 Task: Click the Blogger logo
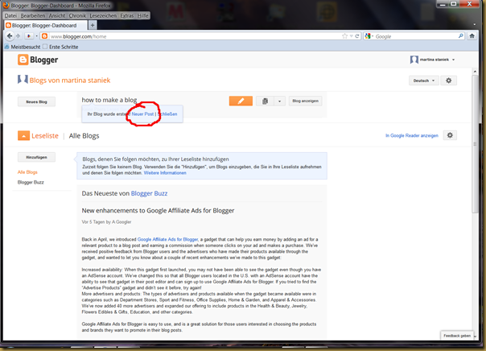(x=38, y=60)
